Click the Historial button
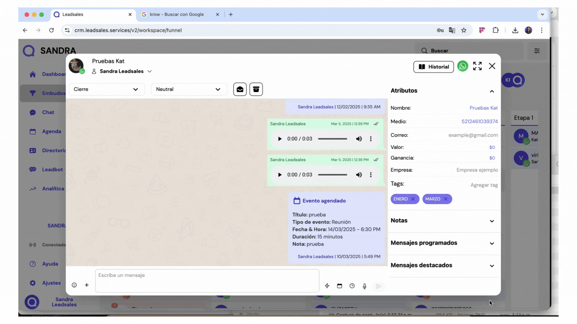Image resolution: width=577 pixels, height=324 pixels. pyautogui.click(x=433, y=67)
